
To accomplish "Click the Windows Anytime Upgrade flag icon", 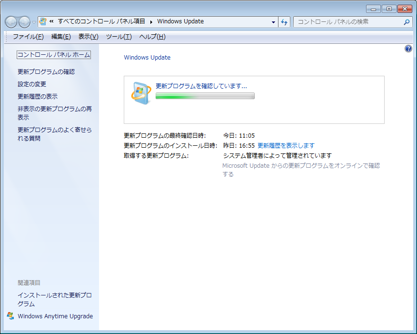I will 10,316.
